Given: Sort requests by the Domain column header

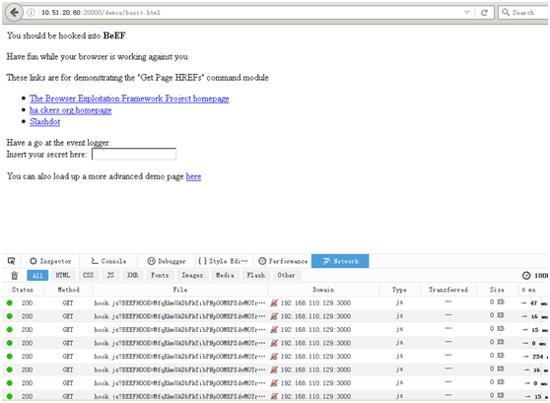Looking at the screenshot, I should (323, 290).
